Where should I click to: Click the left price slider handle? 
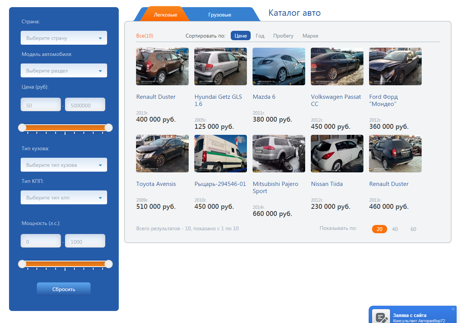pyautogui.click(x=22, y=128)
